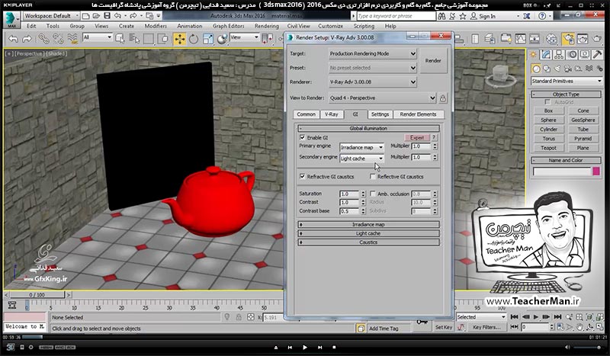Open the View to Render dropdown

[383, 98]
